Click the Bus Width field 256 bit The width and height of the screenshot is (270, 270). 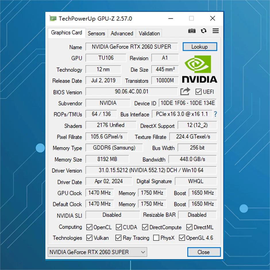point(197,148)
